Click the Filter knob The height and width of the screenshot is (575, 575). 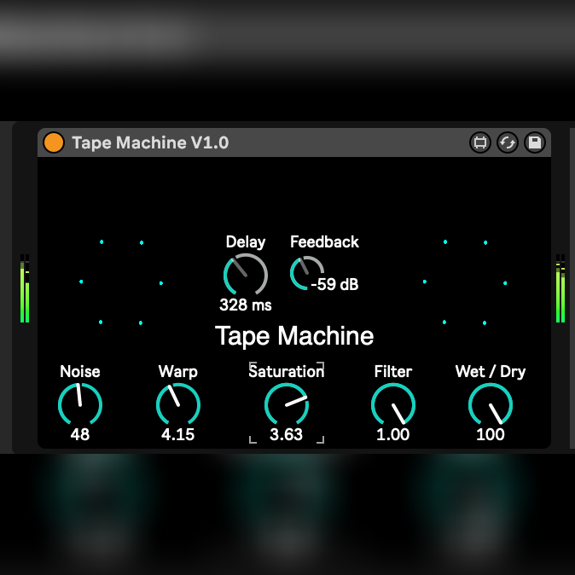pyautogui.click(x=393, y=404)
